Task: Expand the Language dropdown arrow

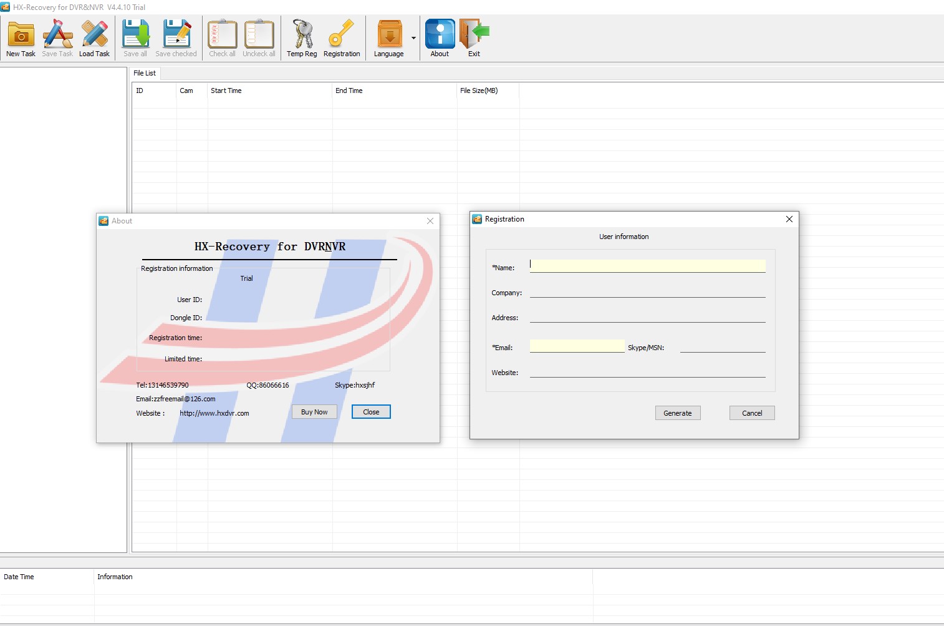Action: 413,39
